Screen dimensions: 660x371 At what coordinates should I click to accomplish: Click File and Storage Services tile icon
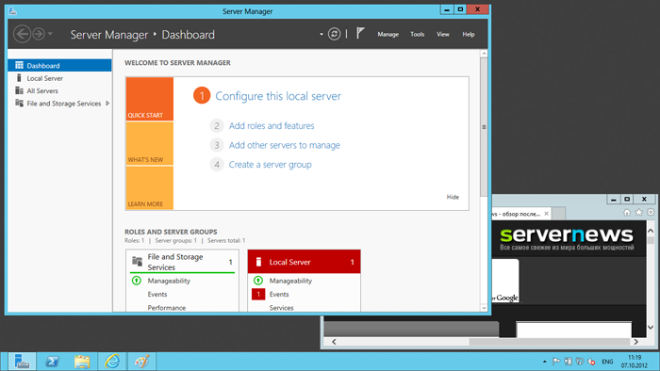(x=138, y=262)
